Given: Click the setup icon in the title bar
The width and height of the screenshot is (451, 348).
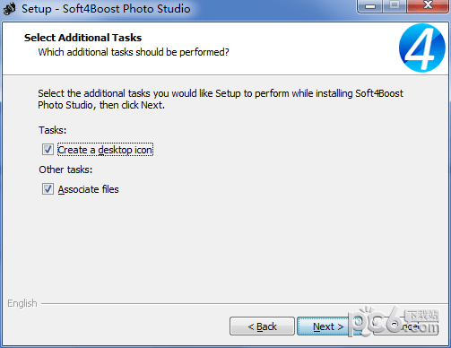Looking at the screenshot, I should [x=9, y=9].
